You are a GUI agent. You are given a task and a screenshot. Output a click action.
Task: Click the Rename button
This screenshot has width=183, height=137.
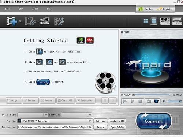coord(31,100)
